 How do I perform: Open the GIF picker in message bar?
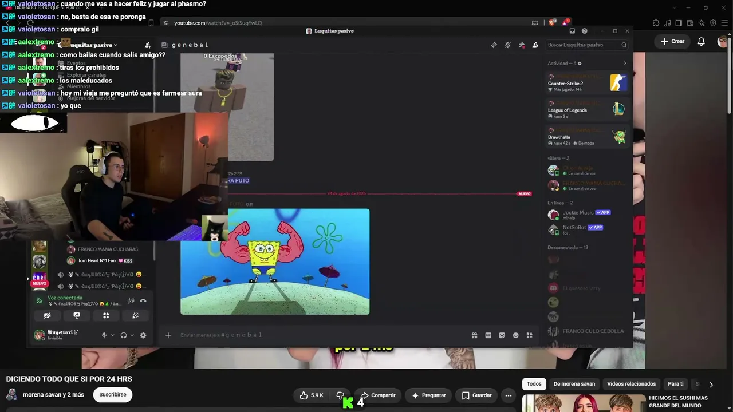point(488,335)
